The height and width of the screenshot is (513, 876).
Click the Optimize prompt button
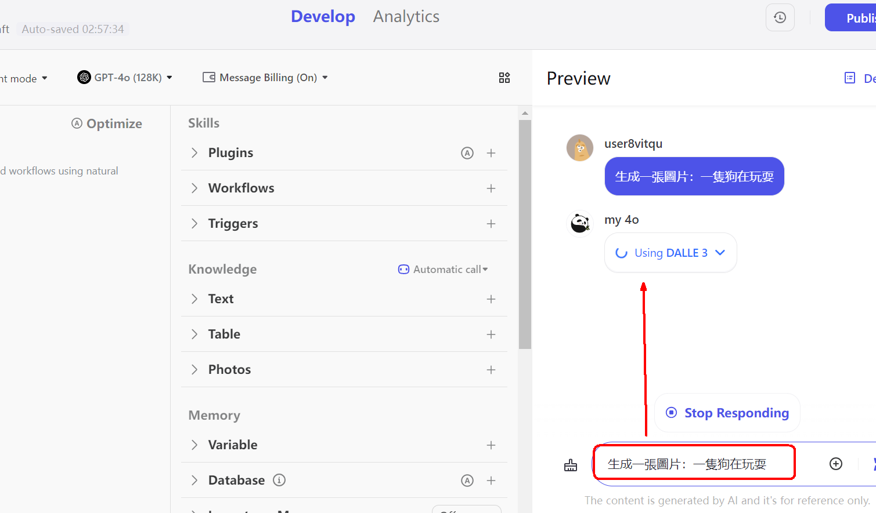107,123
